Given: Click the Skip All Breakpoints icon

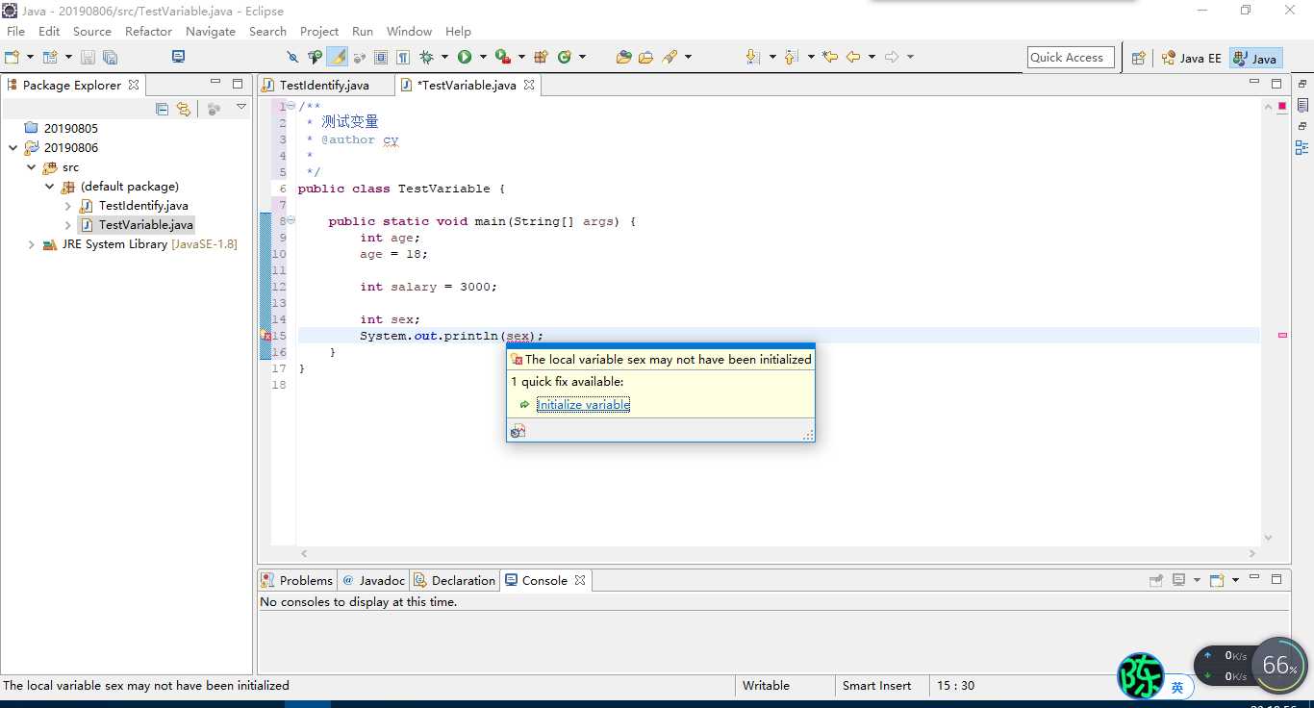Looking at the screenshot, I should point(293,58).
